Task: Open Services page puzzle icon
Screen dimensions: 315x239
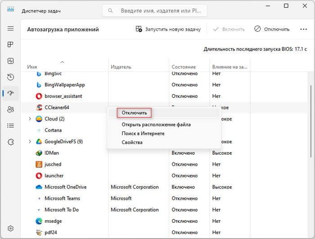Action: pyautogui.click(x=10, y=142)
